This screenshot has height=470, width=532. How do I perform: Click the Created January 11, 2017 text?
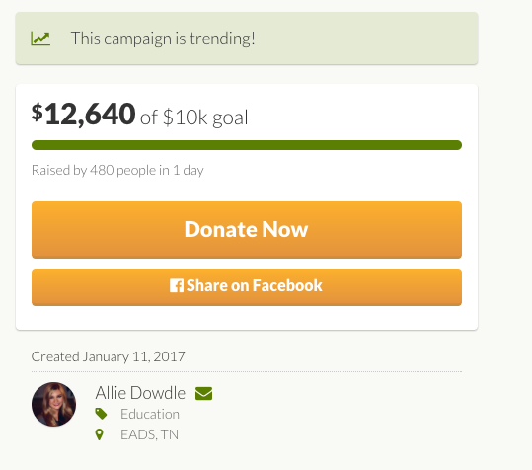tap(109, 356)
